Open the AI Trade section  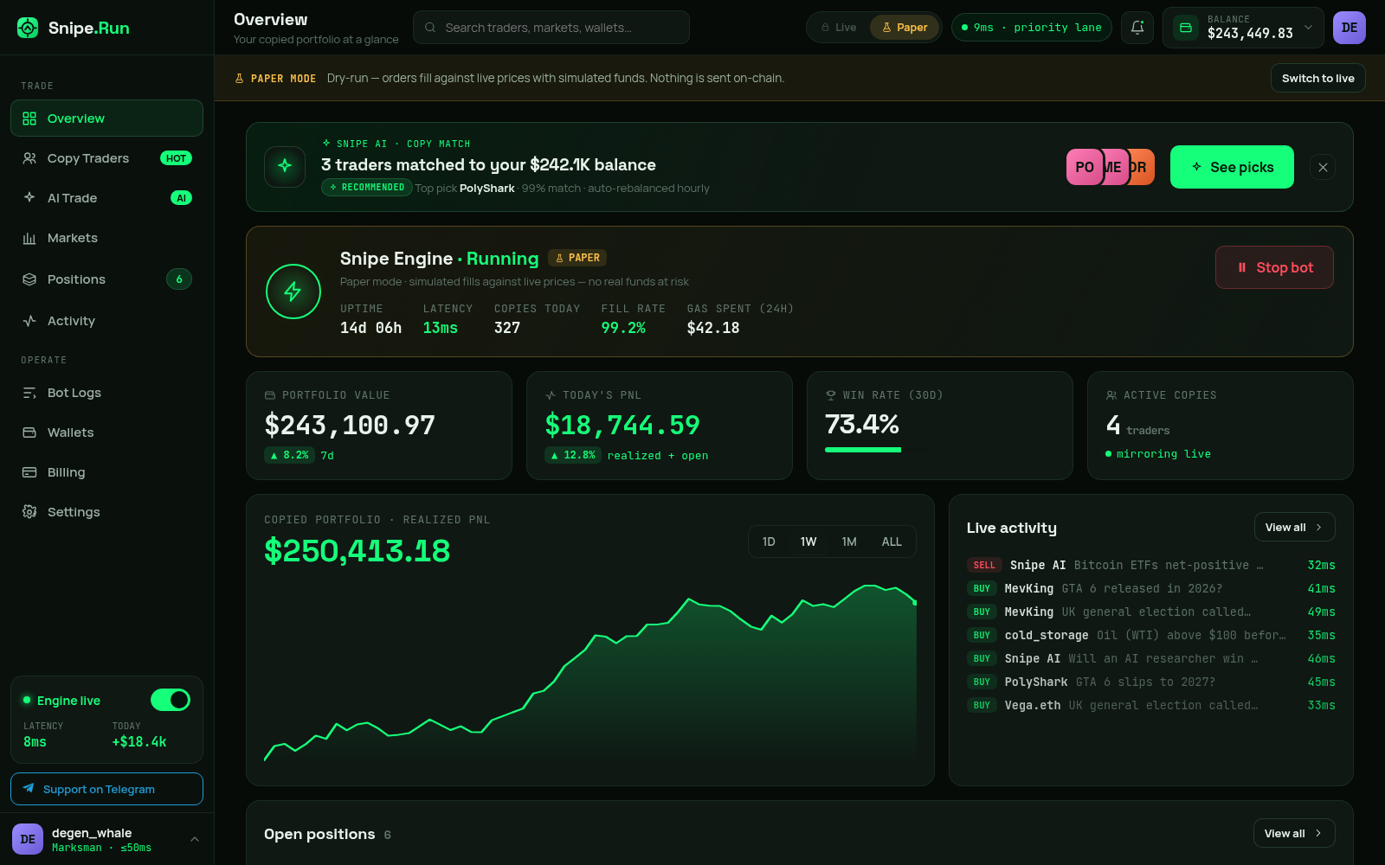point(107,198)
